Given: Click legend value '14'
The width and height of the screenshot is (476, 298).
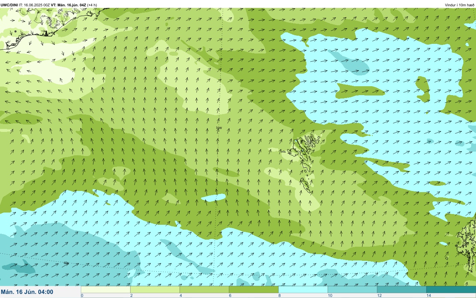Looking at the screenshot, I should pyautogui.click(x=429, y=295).
